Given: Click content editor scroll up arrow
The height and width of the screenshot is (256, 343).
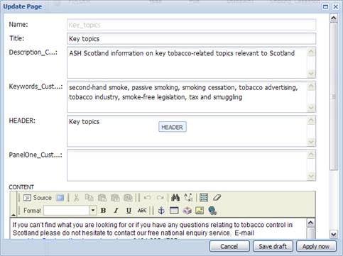Looking at the screenshot, I should tap(310, 223).
